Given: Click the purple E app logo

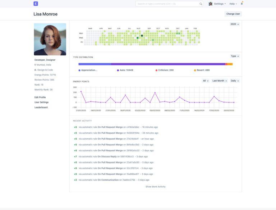Looking at the screenshot, I should point(36,4).
